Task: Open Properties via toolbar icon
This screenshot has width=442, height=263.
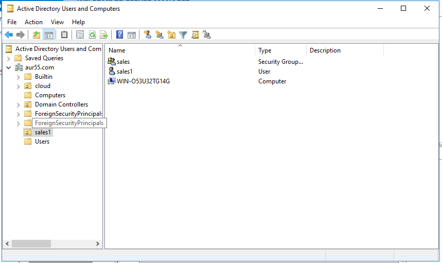Action: coord(80,34)
